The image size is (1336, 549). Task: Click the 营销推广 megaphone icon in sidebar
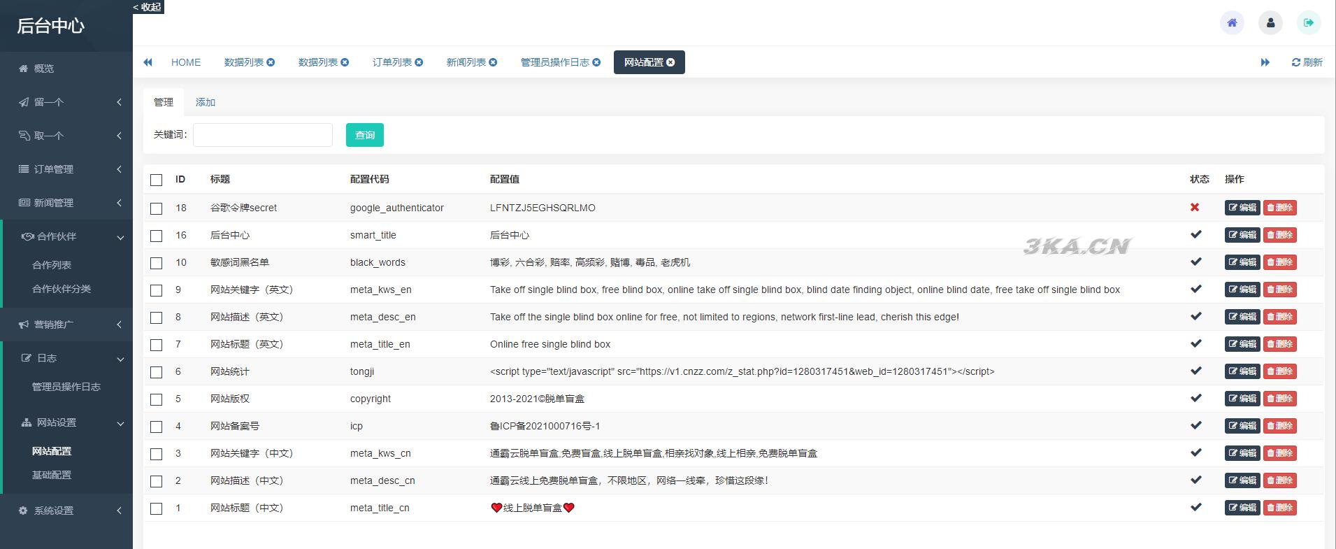pos(24,325)
